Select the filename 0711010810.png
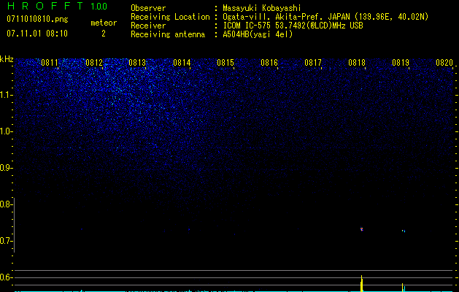Viewport: 459px width, 292px height. (37, 19)
